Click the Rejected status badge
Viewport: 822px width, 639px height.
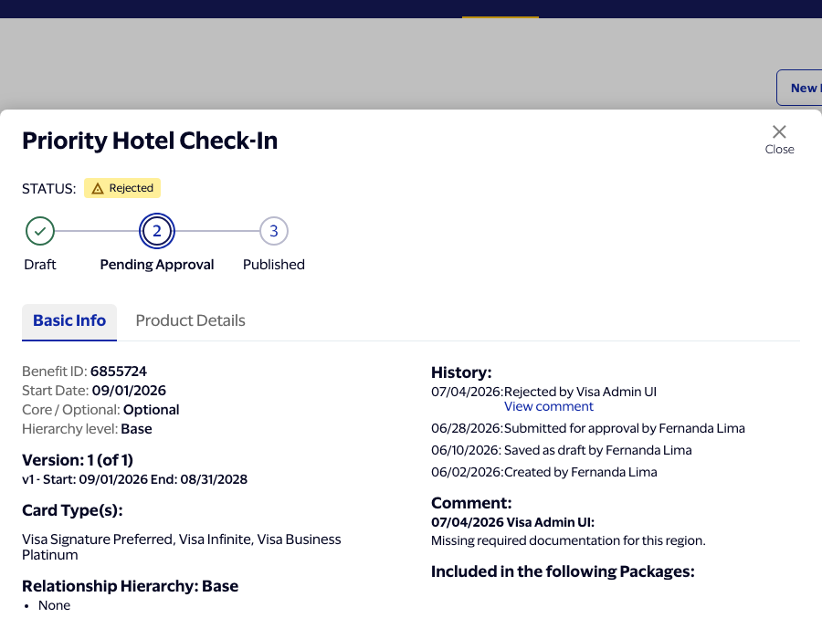pyautogui.click(x=122, y=188)
